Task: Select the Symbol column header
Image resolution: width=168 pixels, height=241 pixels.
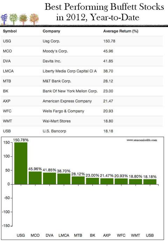Action: click(x=10, y=31)
